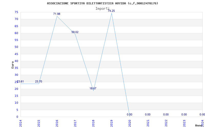The image size is (205, 128).
Task: Select the 2017 x-axis label
Action: click(x=75, y=124)
